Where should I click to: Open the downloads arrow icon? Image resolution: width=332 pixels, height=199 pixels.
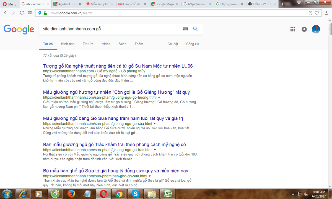tap(327, 13)
